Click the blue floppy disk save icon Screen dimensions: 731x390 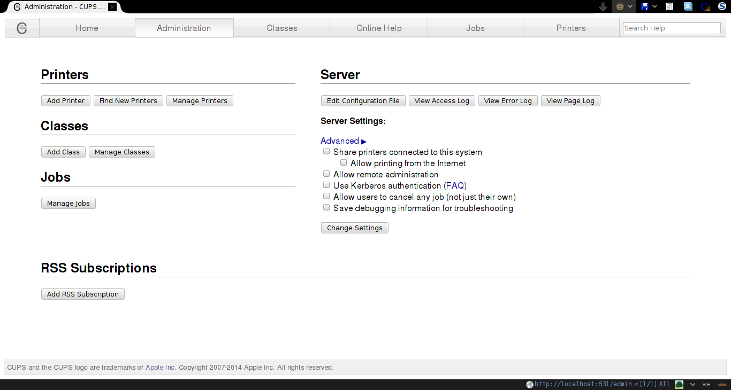[x=645, y=6]
